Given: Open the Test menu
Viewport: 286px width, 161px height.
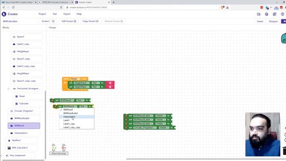Looking at the screenshot, I should [x=55, y=14].
